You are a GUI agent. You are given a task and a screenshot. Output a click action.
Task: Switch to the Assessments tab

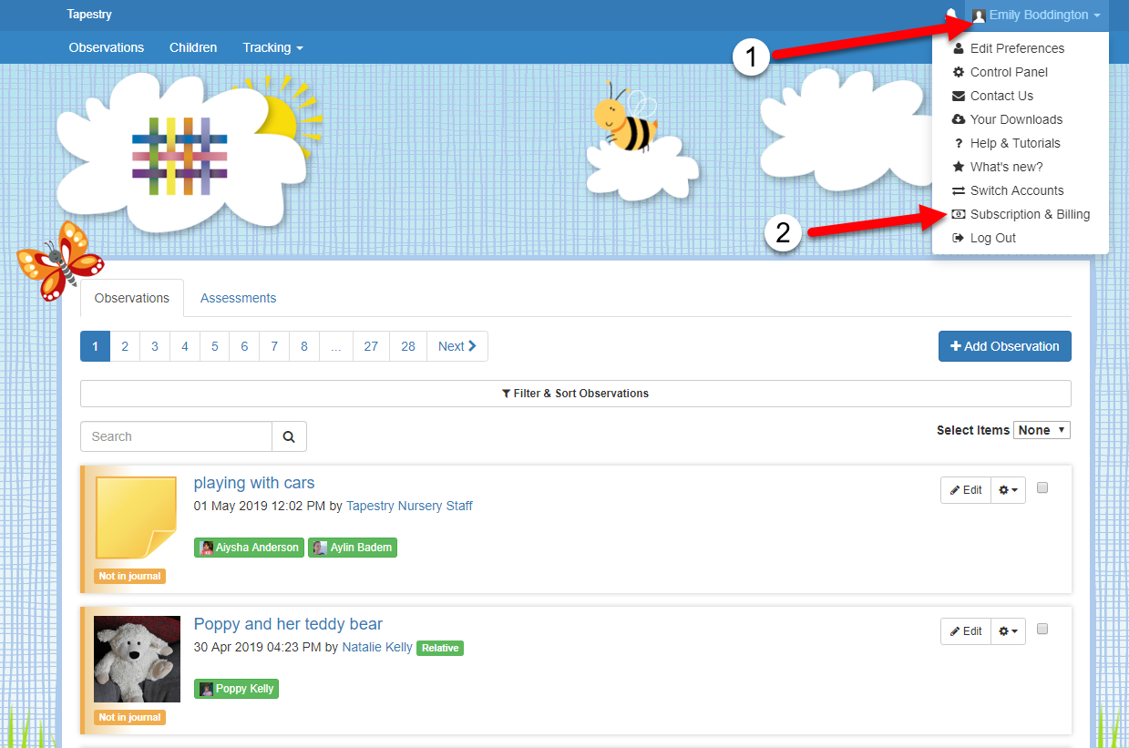pyautogui.click(x=238, y=298)
